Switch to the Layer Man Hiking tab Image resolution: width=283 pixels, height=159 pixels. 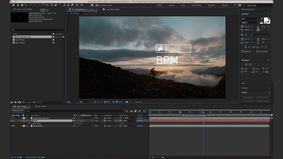[x=112, y=9]
